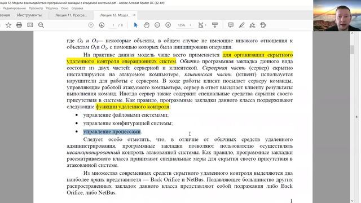This screenshot has height=203, width=361.
Task: Activate the Selection arrow tool
Action: click(x=135, y=25)
